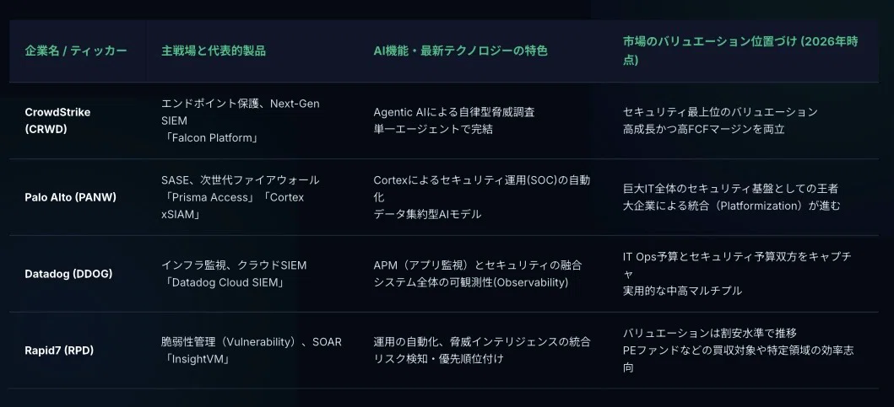Click the Cortexによるセキュリティ運用 cell
The image size is (894, 407).
click(482, 197)
